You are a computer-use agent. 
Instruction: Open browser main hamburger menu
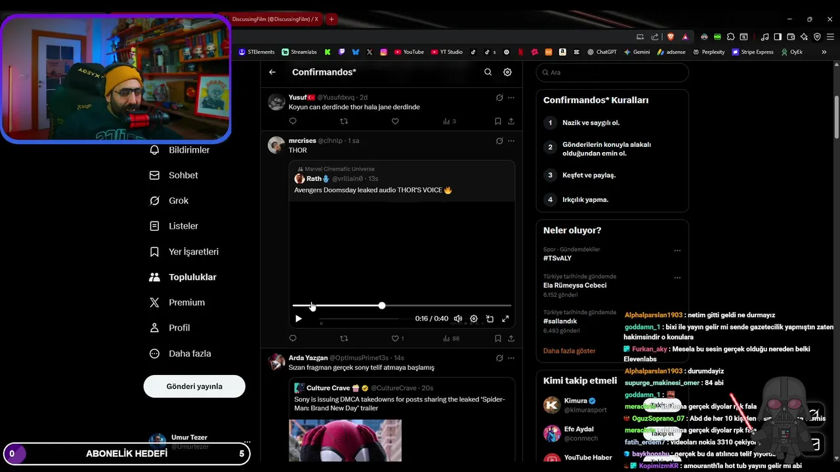[829, 37]
